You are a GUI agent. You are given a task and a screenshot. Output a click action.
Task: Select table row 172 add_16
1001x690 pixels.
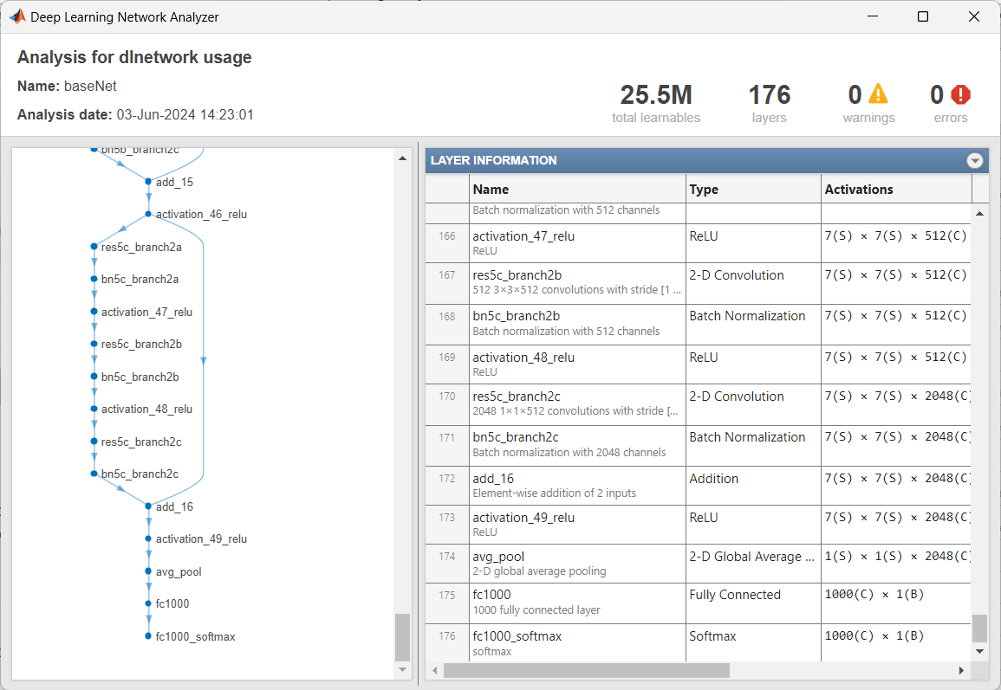click(698, 486)
